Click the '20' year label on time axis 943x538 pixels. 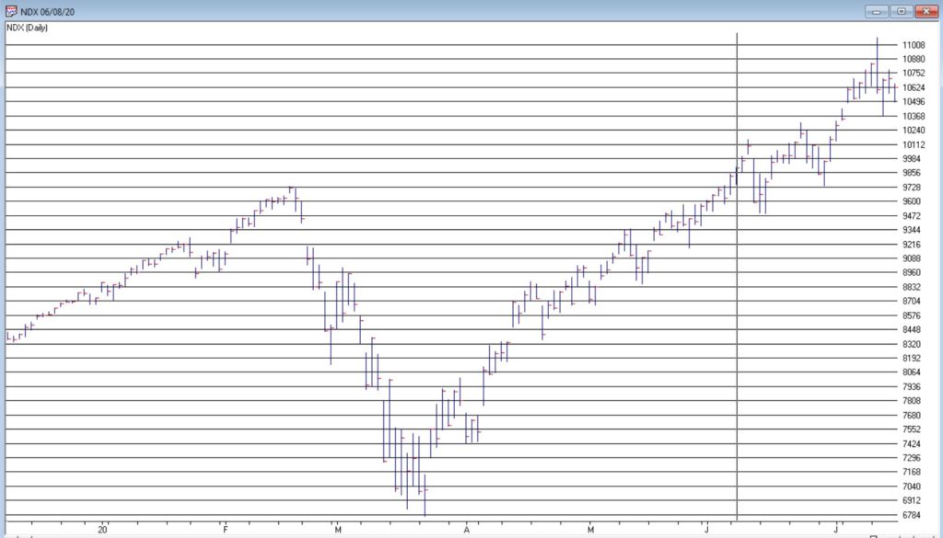pyautogui.click(x=103, y=530)
